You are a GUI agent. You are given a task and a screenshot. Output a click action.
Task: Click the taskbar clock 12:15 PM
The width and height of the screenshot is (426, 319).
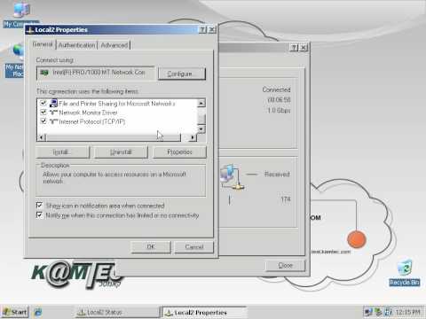pos(407,312)
